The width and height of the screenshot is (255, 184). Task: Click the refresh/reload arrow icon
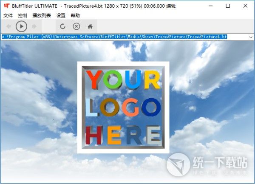(62, 26)
